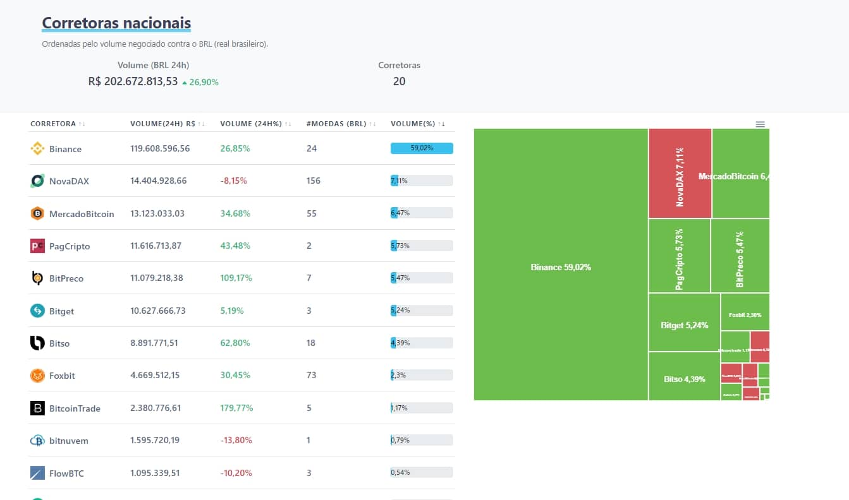This screenshot has height=500, width=849.
Task: Click bitnuvem volume 1.595.720,19
Action: coord(155,440)
